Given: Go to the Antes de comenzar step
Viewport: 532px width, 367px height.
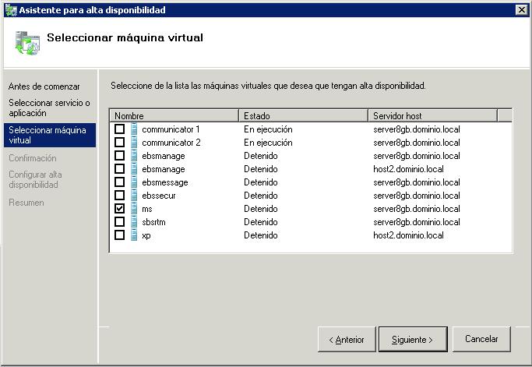Looking at the screenshot, I should (44, 86).
